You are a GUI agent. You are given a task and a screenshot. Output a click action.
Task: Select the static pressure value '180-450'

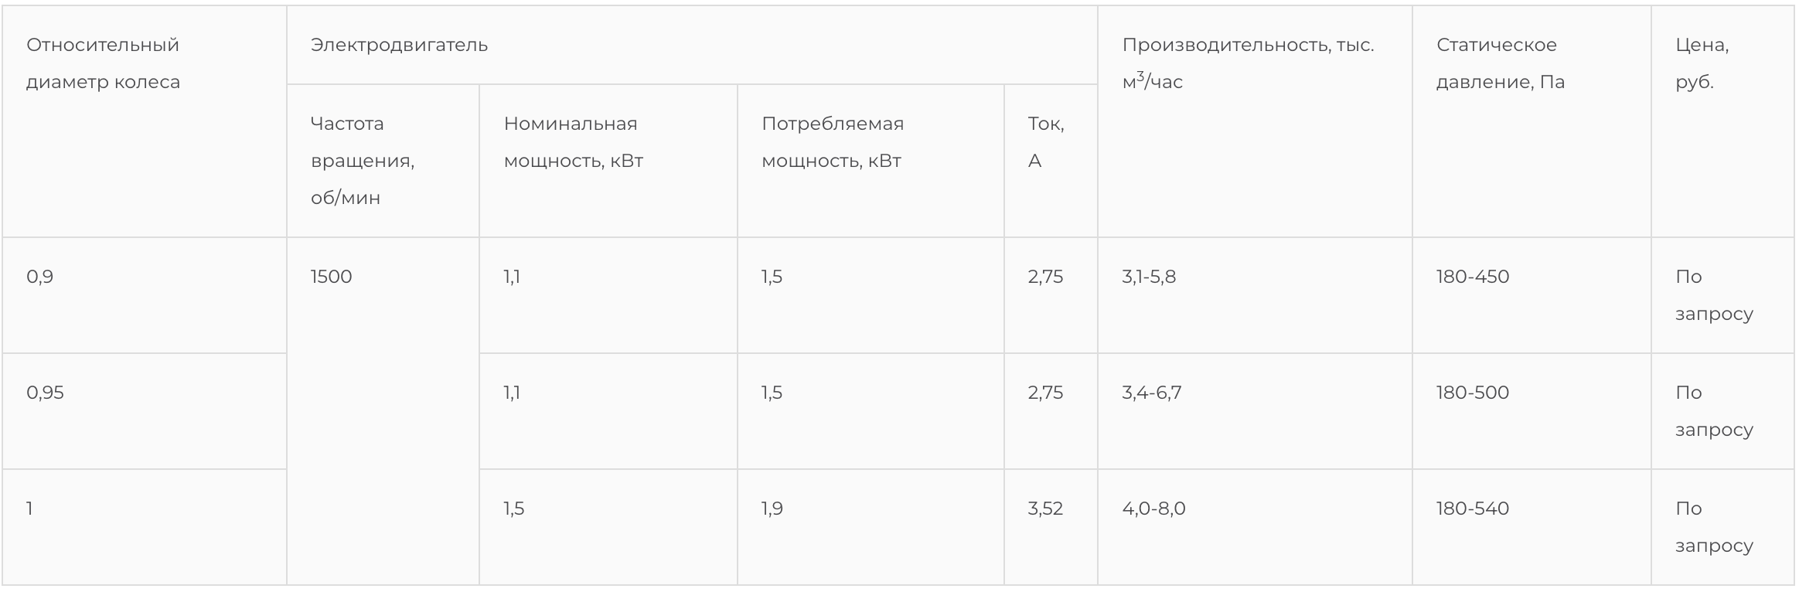click(x=1472, y=277)
